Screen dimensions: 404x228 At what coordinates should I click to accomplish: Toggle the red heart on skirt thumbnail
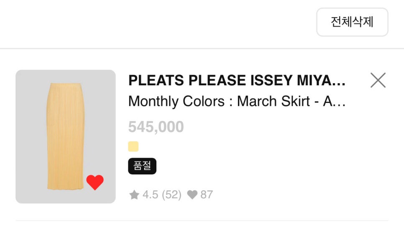pyautogui.click(x=95, y=182)
